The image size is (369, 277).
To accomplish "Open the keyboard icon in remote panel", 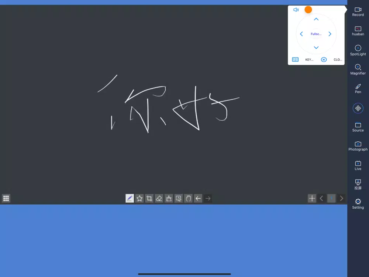I will point(295,59).
